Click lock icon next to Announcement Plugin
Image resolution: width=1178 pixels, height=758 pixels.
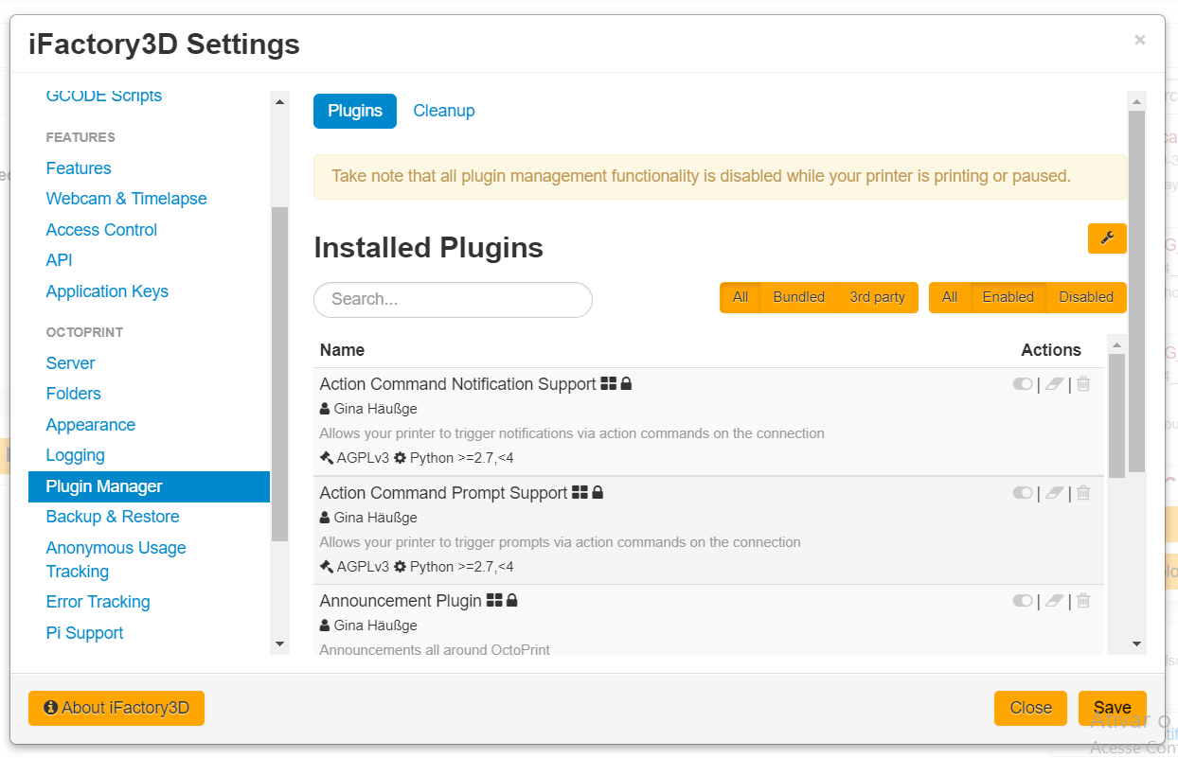click(512, 601)
